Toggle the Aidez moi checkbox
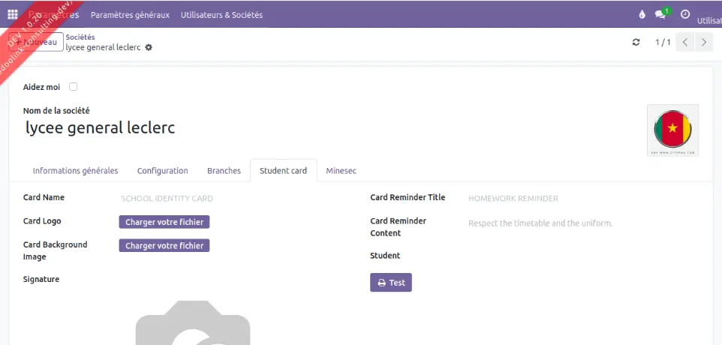The height and width of the screenshot is (345, 722). (74, 87)
